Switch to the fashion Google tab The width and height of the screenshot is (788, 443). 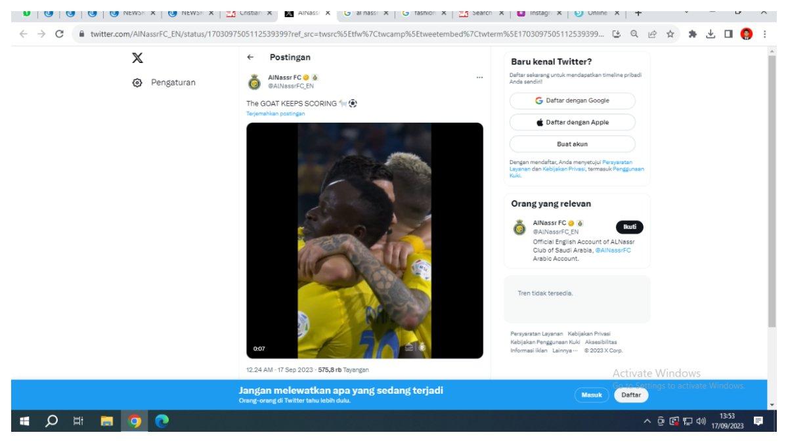click(425, 12)
